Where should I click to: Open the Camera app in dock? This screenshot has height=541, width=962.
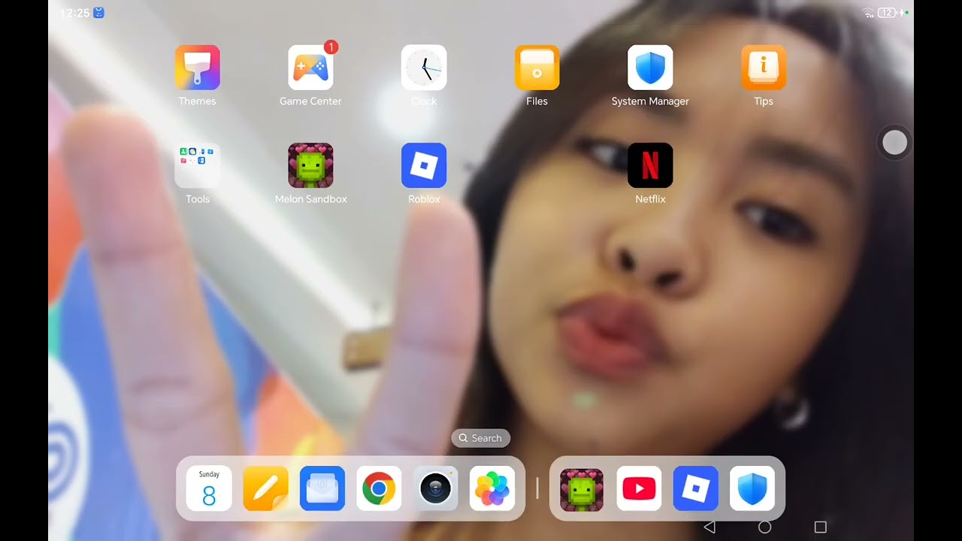coord(435,488)
